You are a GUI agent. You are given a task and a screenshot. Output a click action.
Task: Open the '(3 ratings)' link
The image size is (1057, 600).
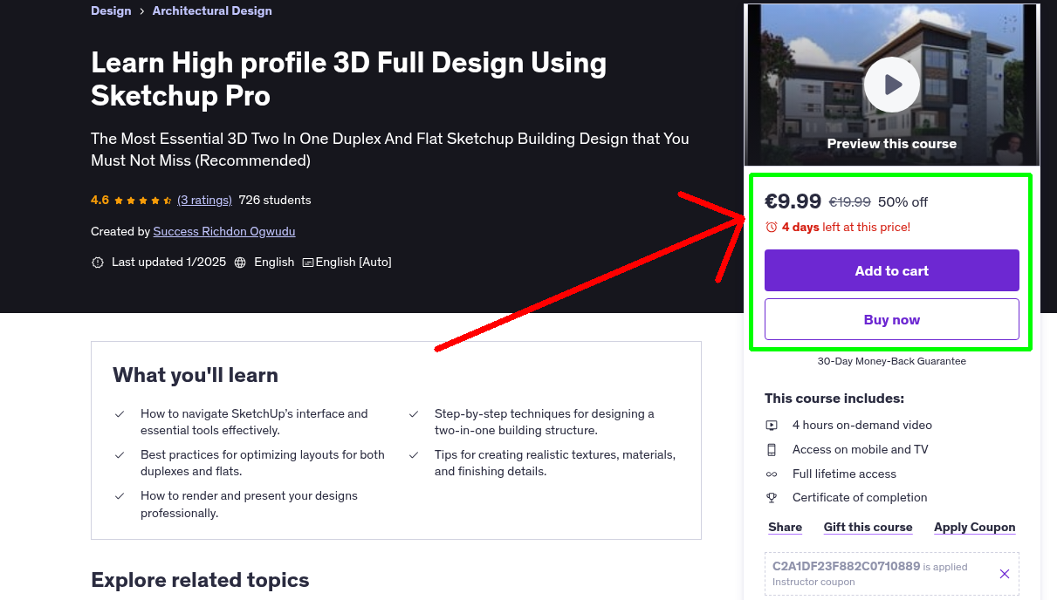204,200
